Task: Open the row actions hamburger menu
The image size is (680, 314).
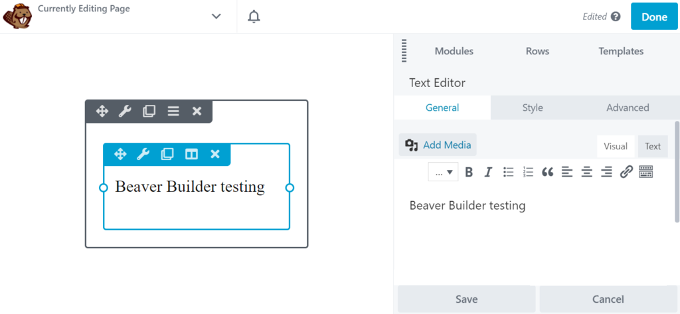Action: pyautogui.click(x=173, y=112)
